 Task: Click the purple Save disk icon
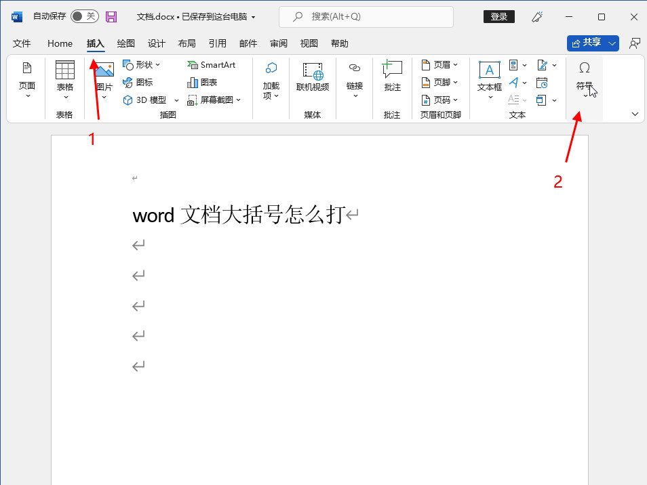(x=111, y=17)
